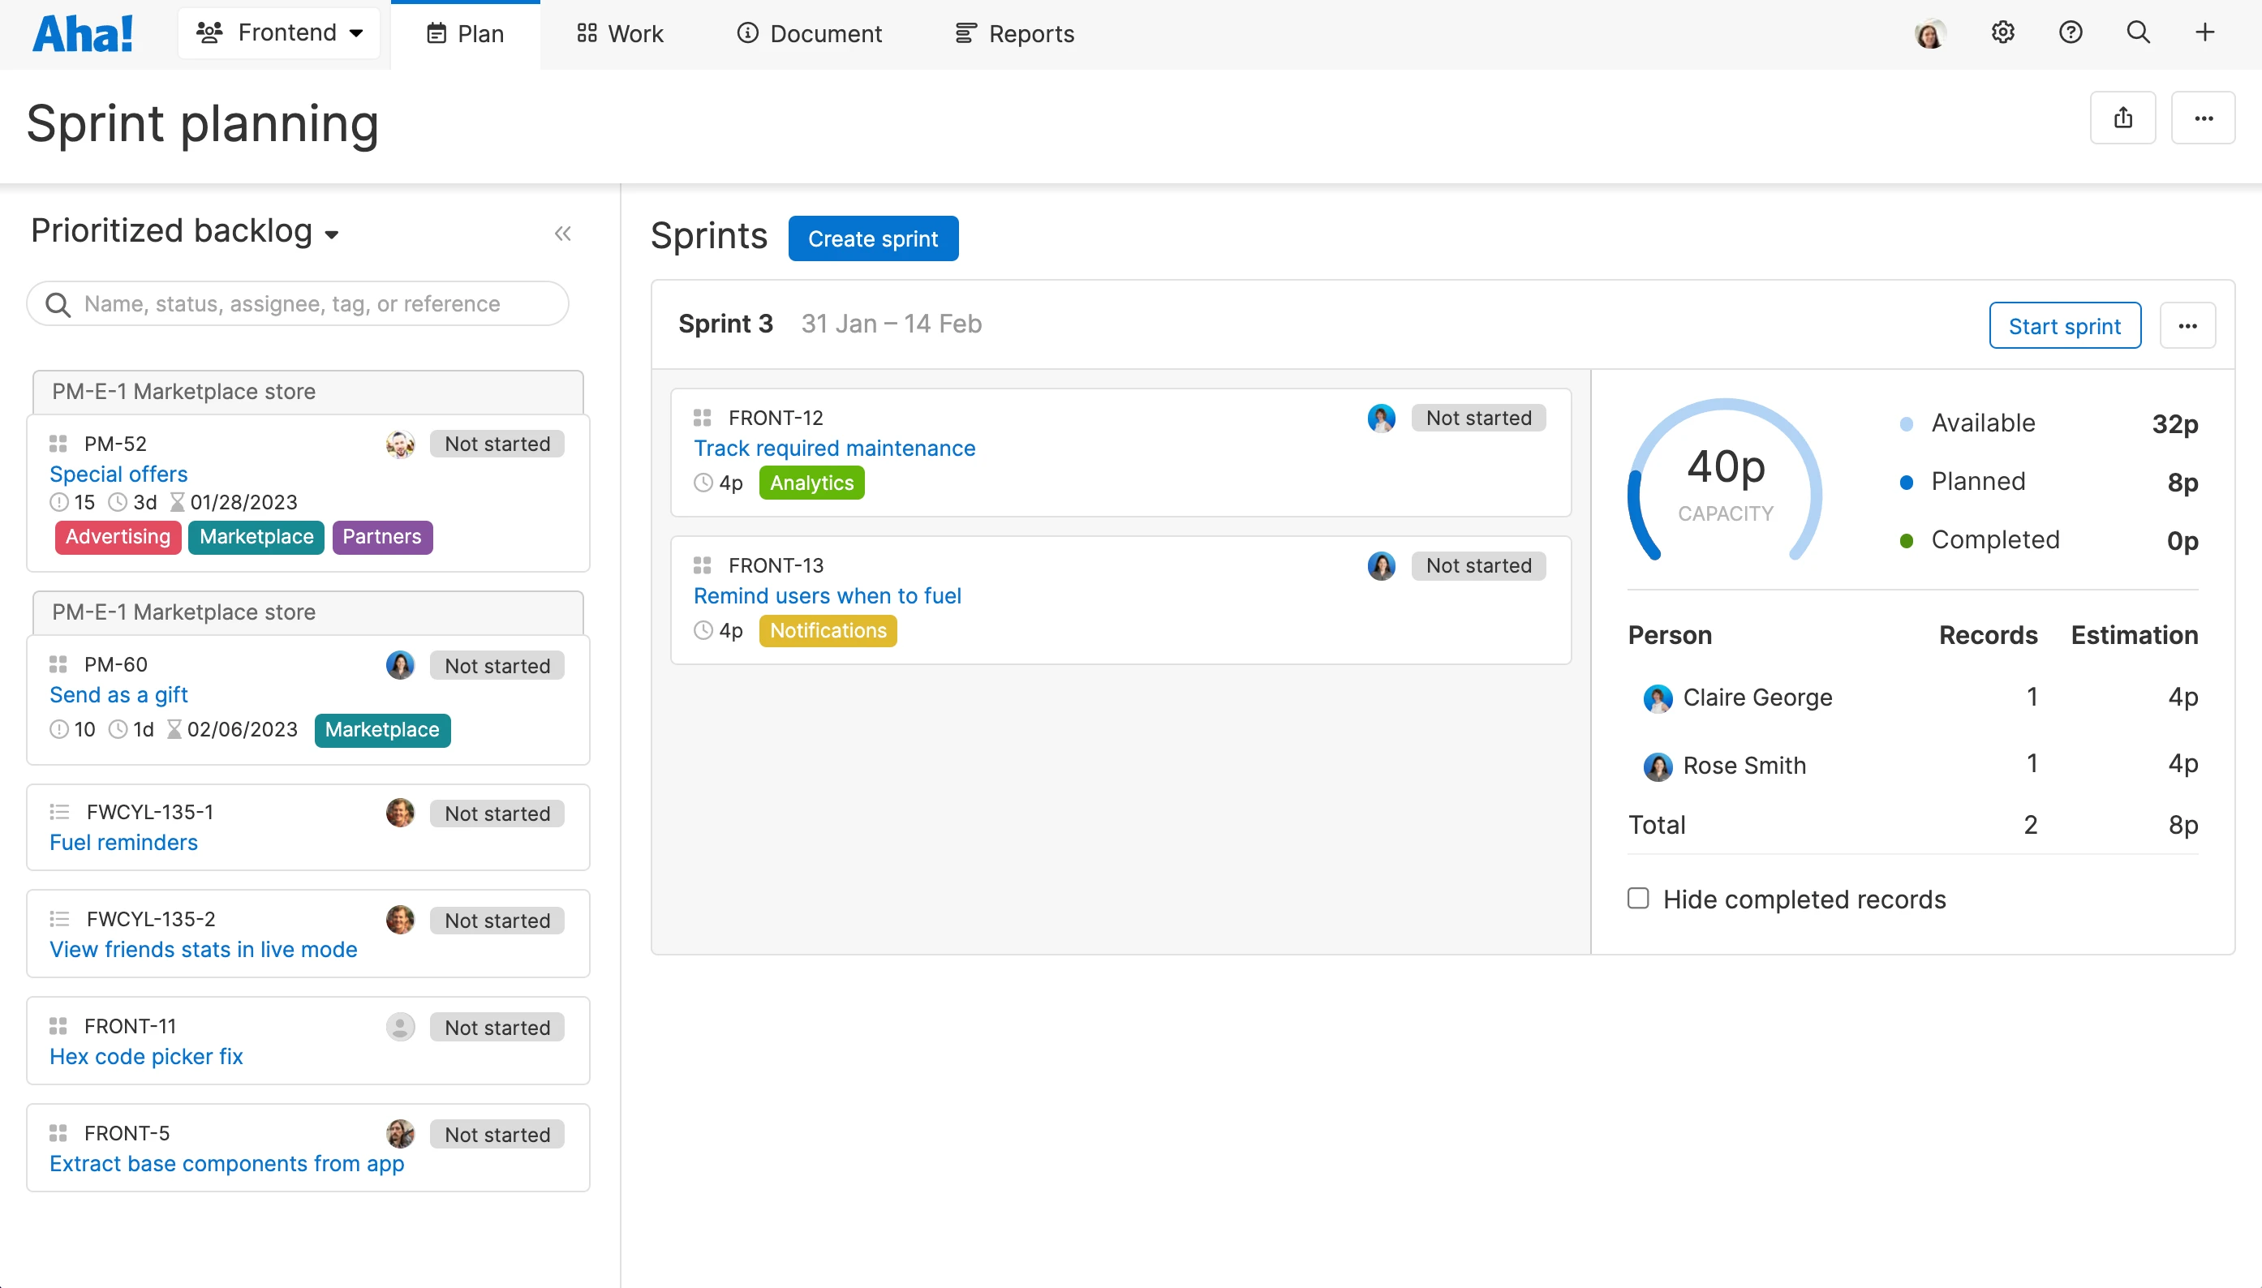Check Hide completed records checkbox
This screenshot has height=1288, width=2262.
pos(1638,899)
